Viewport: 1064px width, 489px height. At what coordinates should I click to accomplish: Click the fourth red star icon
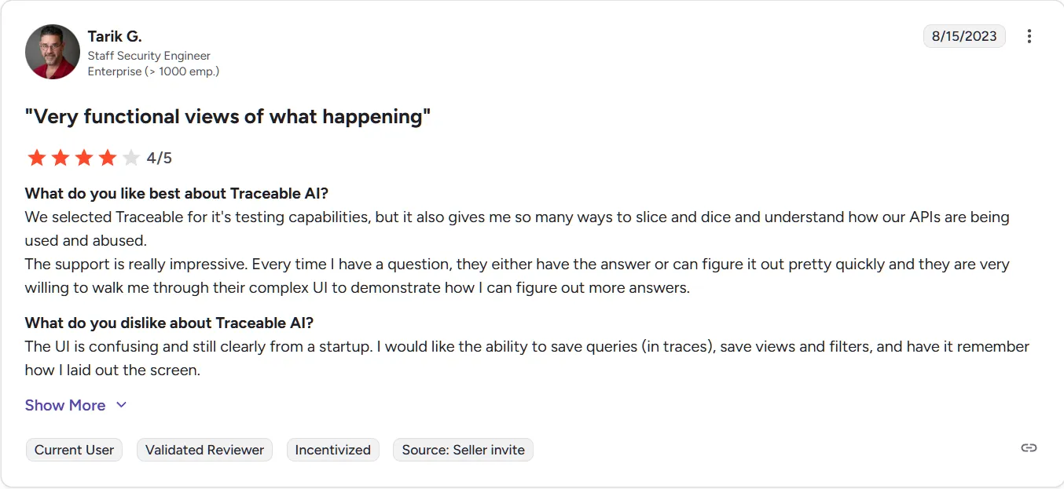(107, 157)
